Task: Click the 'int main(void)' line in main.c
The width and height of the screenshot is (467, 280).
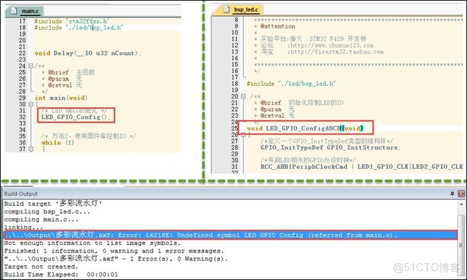Action: (x=61, y=98)
